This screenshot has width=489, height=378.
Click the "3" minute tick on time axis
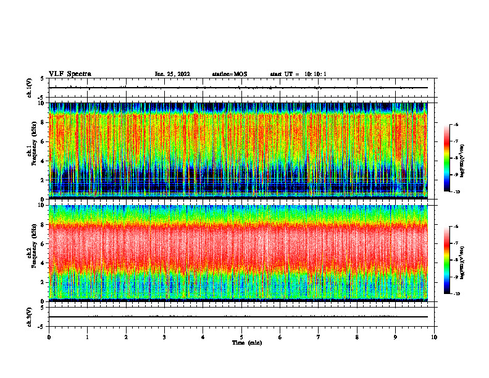tap(164, 337)
